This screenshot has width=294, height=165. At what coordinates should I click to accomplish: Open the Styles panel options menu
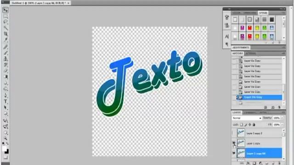point(283,13)
